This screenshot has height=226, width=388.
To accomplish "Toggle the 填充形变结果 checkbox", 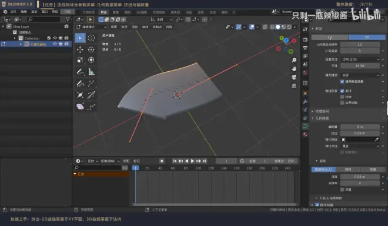I will coord(342,82).
